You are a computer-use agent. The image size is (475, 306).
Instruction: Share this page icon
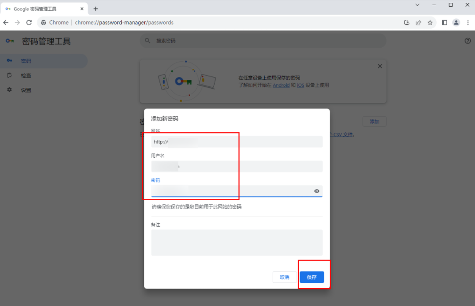click(418, 23)
